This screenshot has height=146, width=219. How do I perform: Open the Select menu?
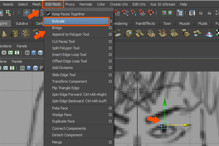[x=23, y=4]
